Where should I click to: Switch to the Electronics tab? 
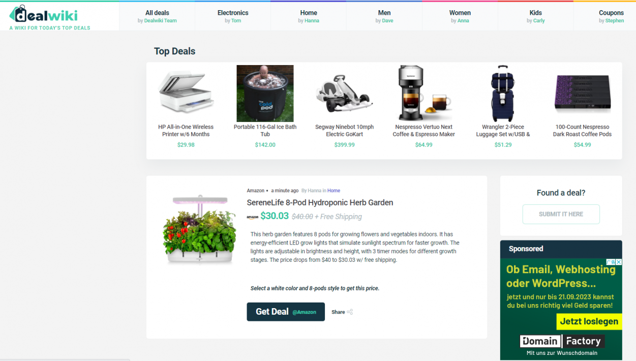coord(233,16)
